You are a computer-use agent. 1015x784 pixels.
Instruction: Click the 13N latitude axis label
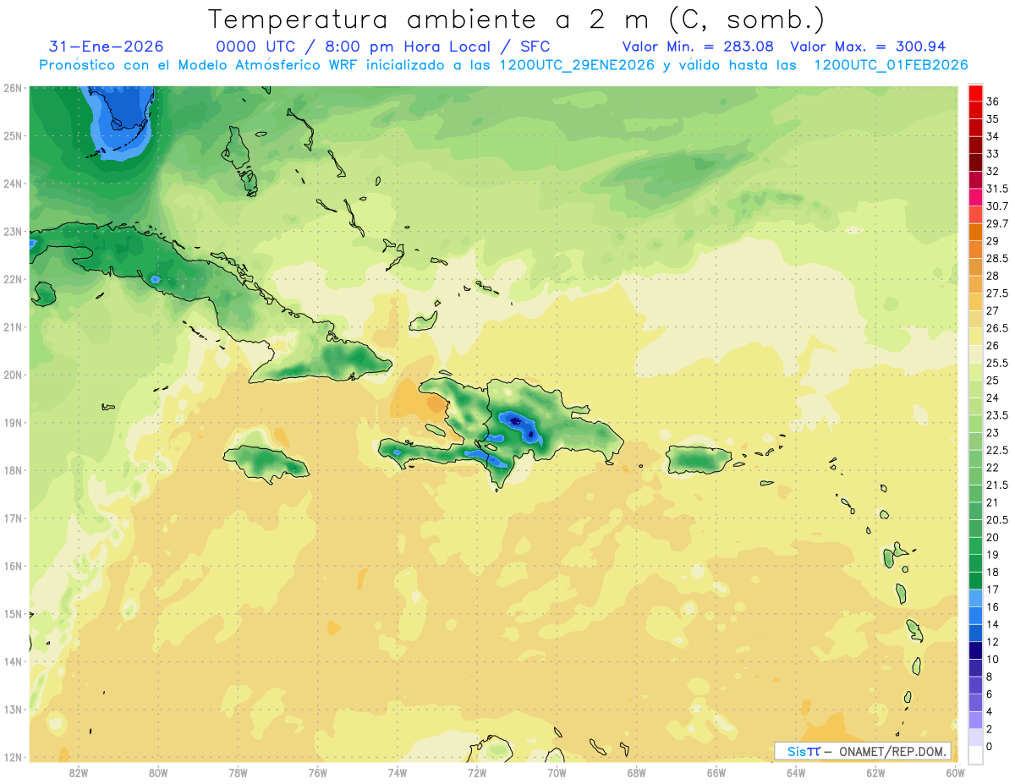12,709
